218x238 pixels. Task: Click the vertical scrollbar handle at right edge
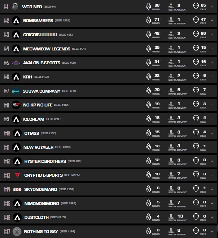pyautogui.click(x=217, y=228)
